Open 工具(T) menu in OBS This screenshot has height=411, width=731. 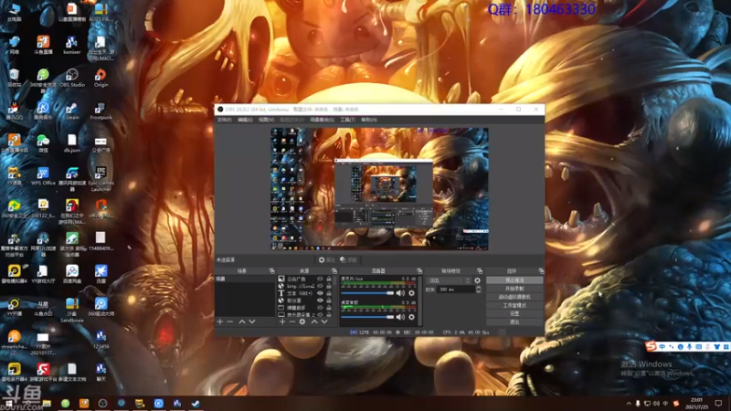[x=347, y=120]
